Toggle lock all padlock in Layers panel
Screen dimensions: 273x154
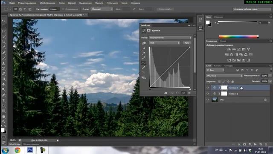pyautogui.click(x=232, y=81)
